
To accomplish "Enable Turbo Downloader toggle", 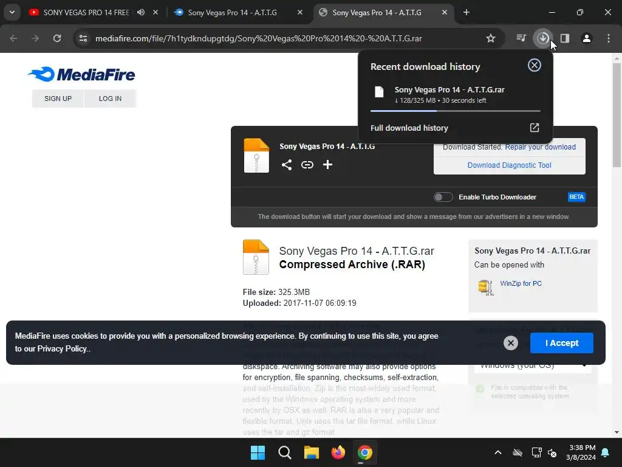I will [x=443, y=197].
